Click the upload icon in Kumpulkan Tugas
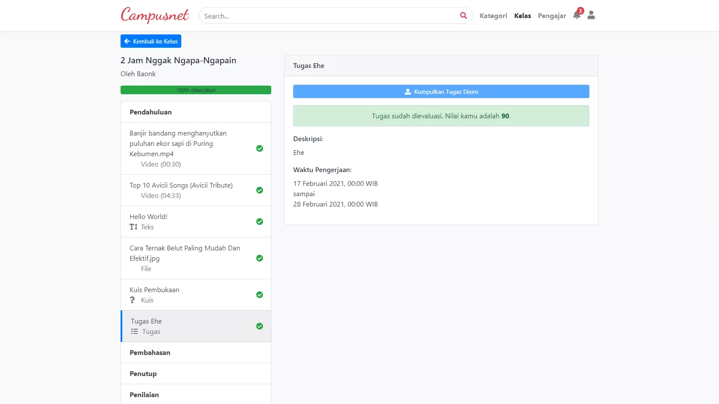 [x=408, y=92]
